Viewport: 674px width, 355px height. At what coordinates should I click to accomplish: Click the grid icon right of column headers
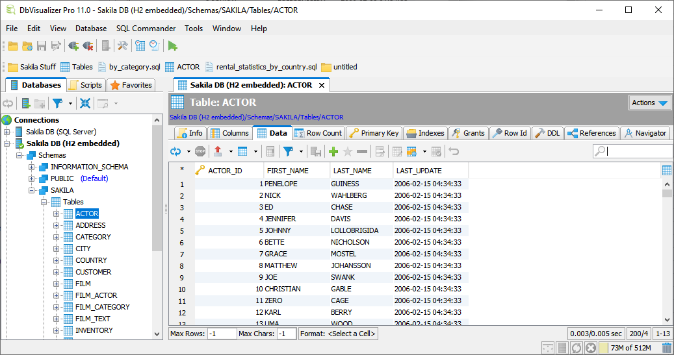click(667, 171)
